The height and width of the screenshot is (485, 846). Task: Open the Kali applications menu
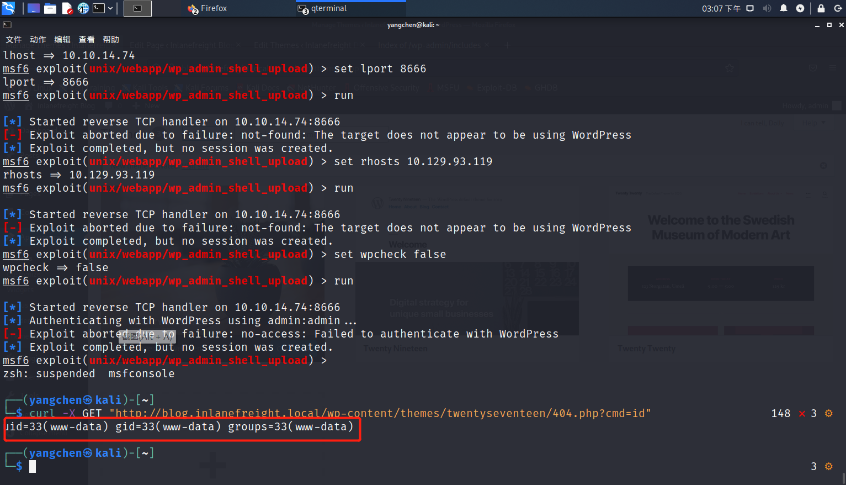[x=8, y=8]
